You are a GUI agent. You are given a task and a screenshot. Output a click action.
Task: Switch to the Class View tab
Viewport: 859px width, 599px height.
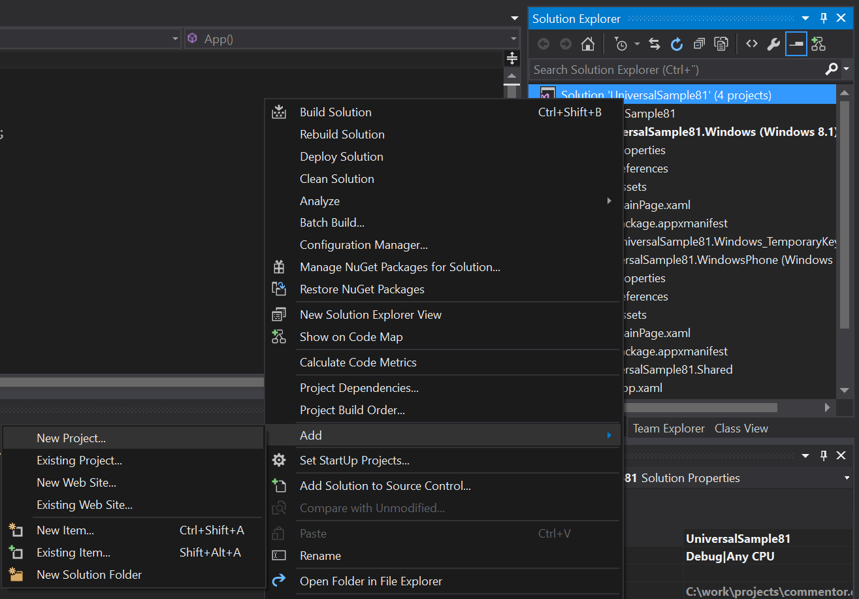[x=741, y=429]
